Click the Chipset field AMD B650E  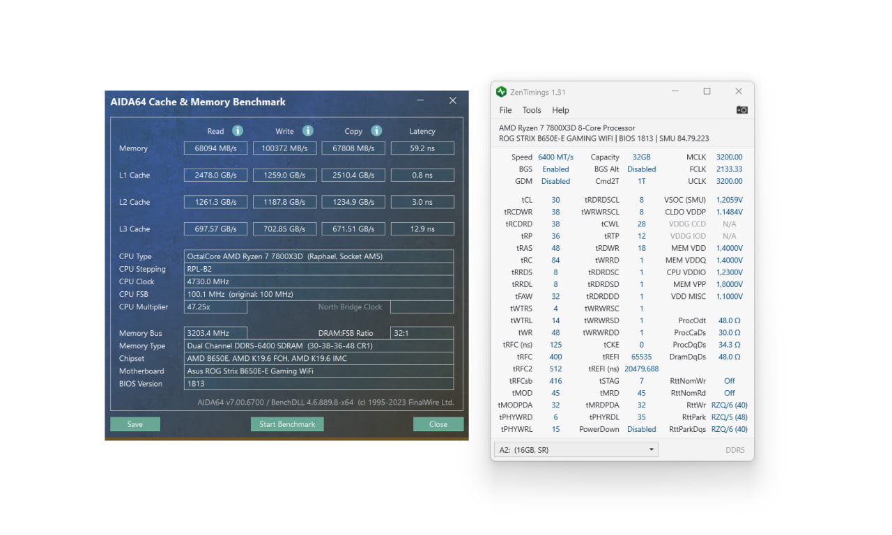[x=318, y=358]
